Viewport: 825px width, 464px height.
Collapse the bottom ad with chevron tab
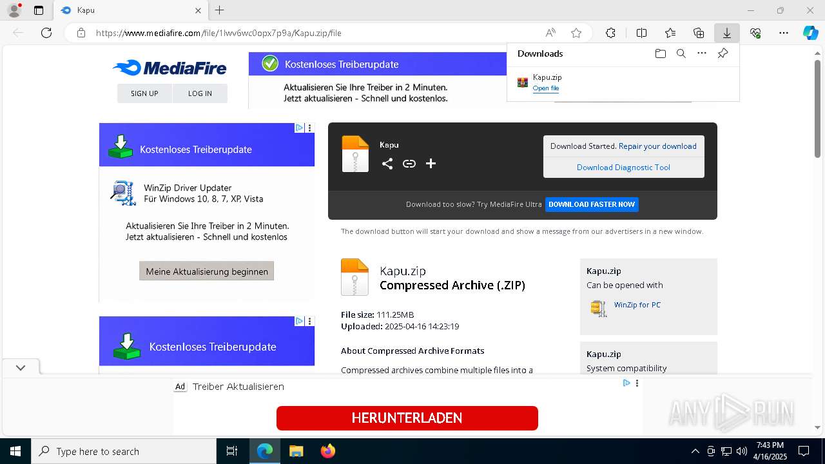(x=21, y=367)
